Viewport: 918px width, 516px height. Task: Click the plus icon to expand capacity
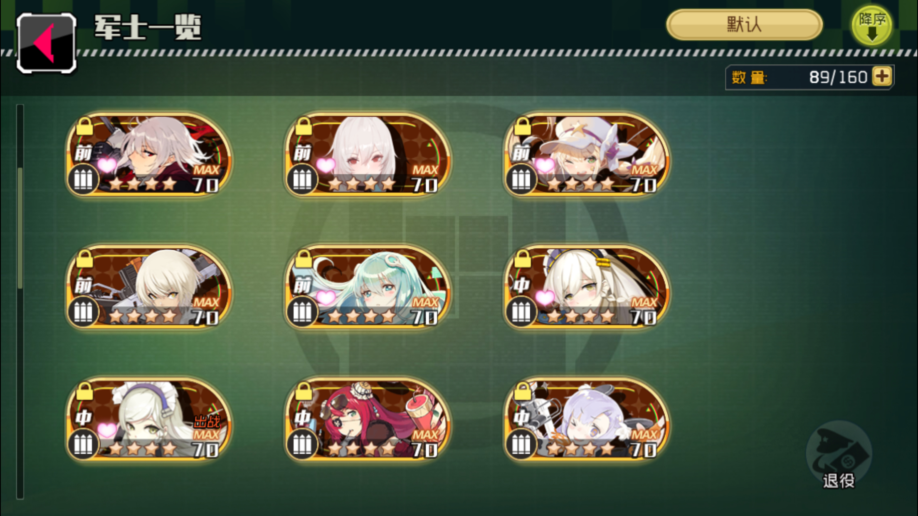click(882, 76)
